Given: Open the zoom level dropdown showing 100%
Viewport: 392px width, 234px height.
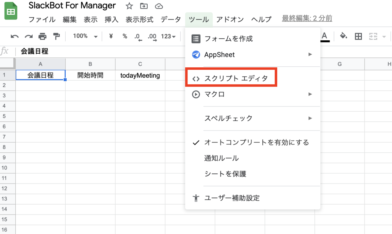Looking at the screenshot, I should (84, 36).
